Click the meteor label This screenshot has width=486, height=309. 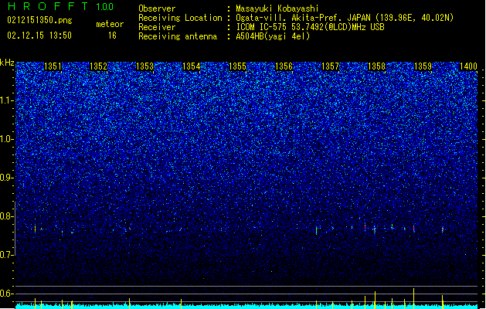[110, 24]
